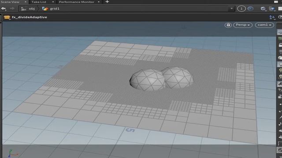Select the fx_divideAdaptive operator label
The height and width of the screenshot is (158, 282).
(30, 17)
